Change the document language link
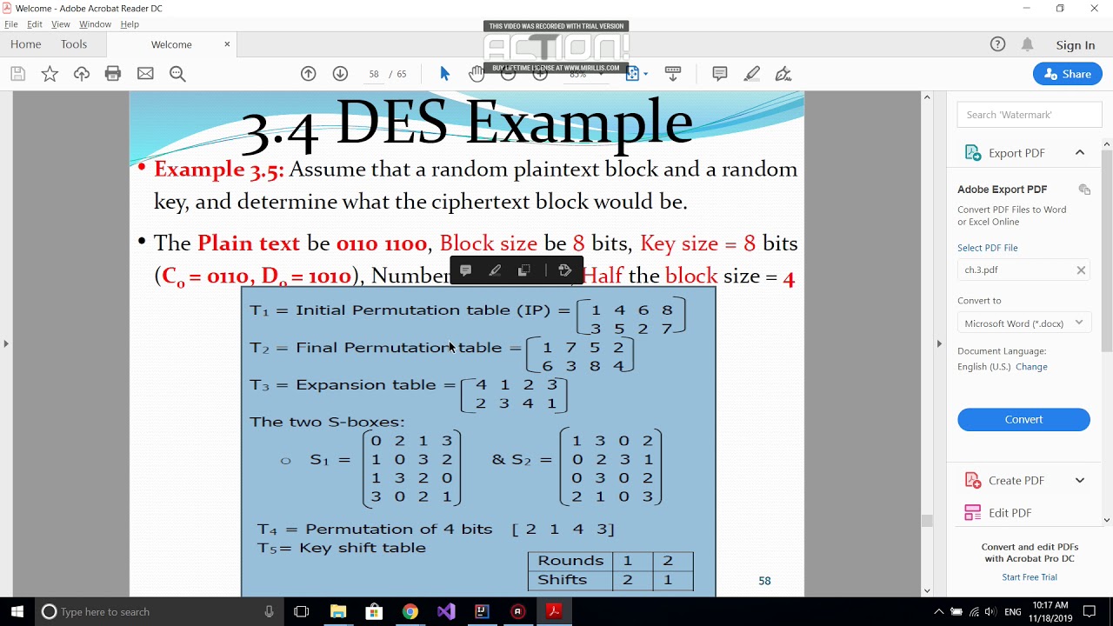Image resolution: width=1113 pixels, height=626 pixels. coord(1032,367)
